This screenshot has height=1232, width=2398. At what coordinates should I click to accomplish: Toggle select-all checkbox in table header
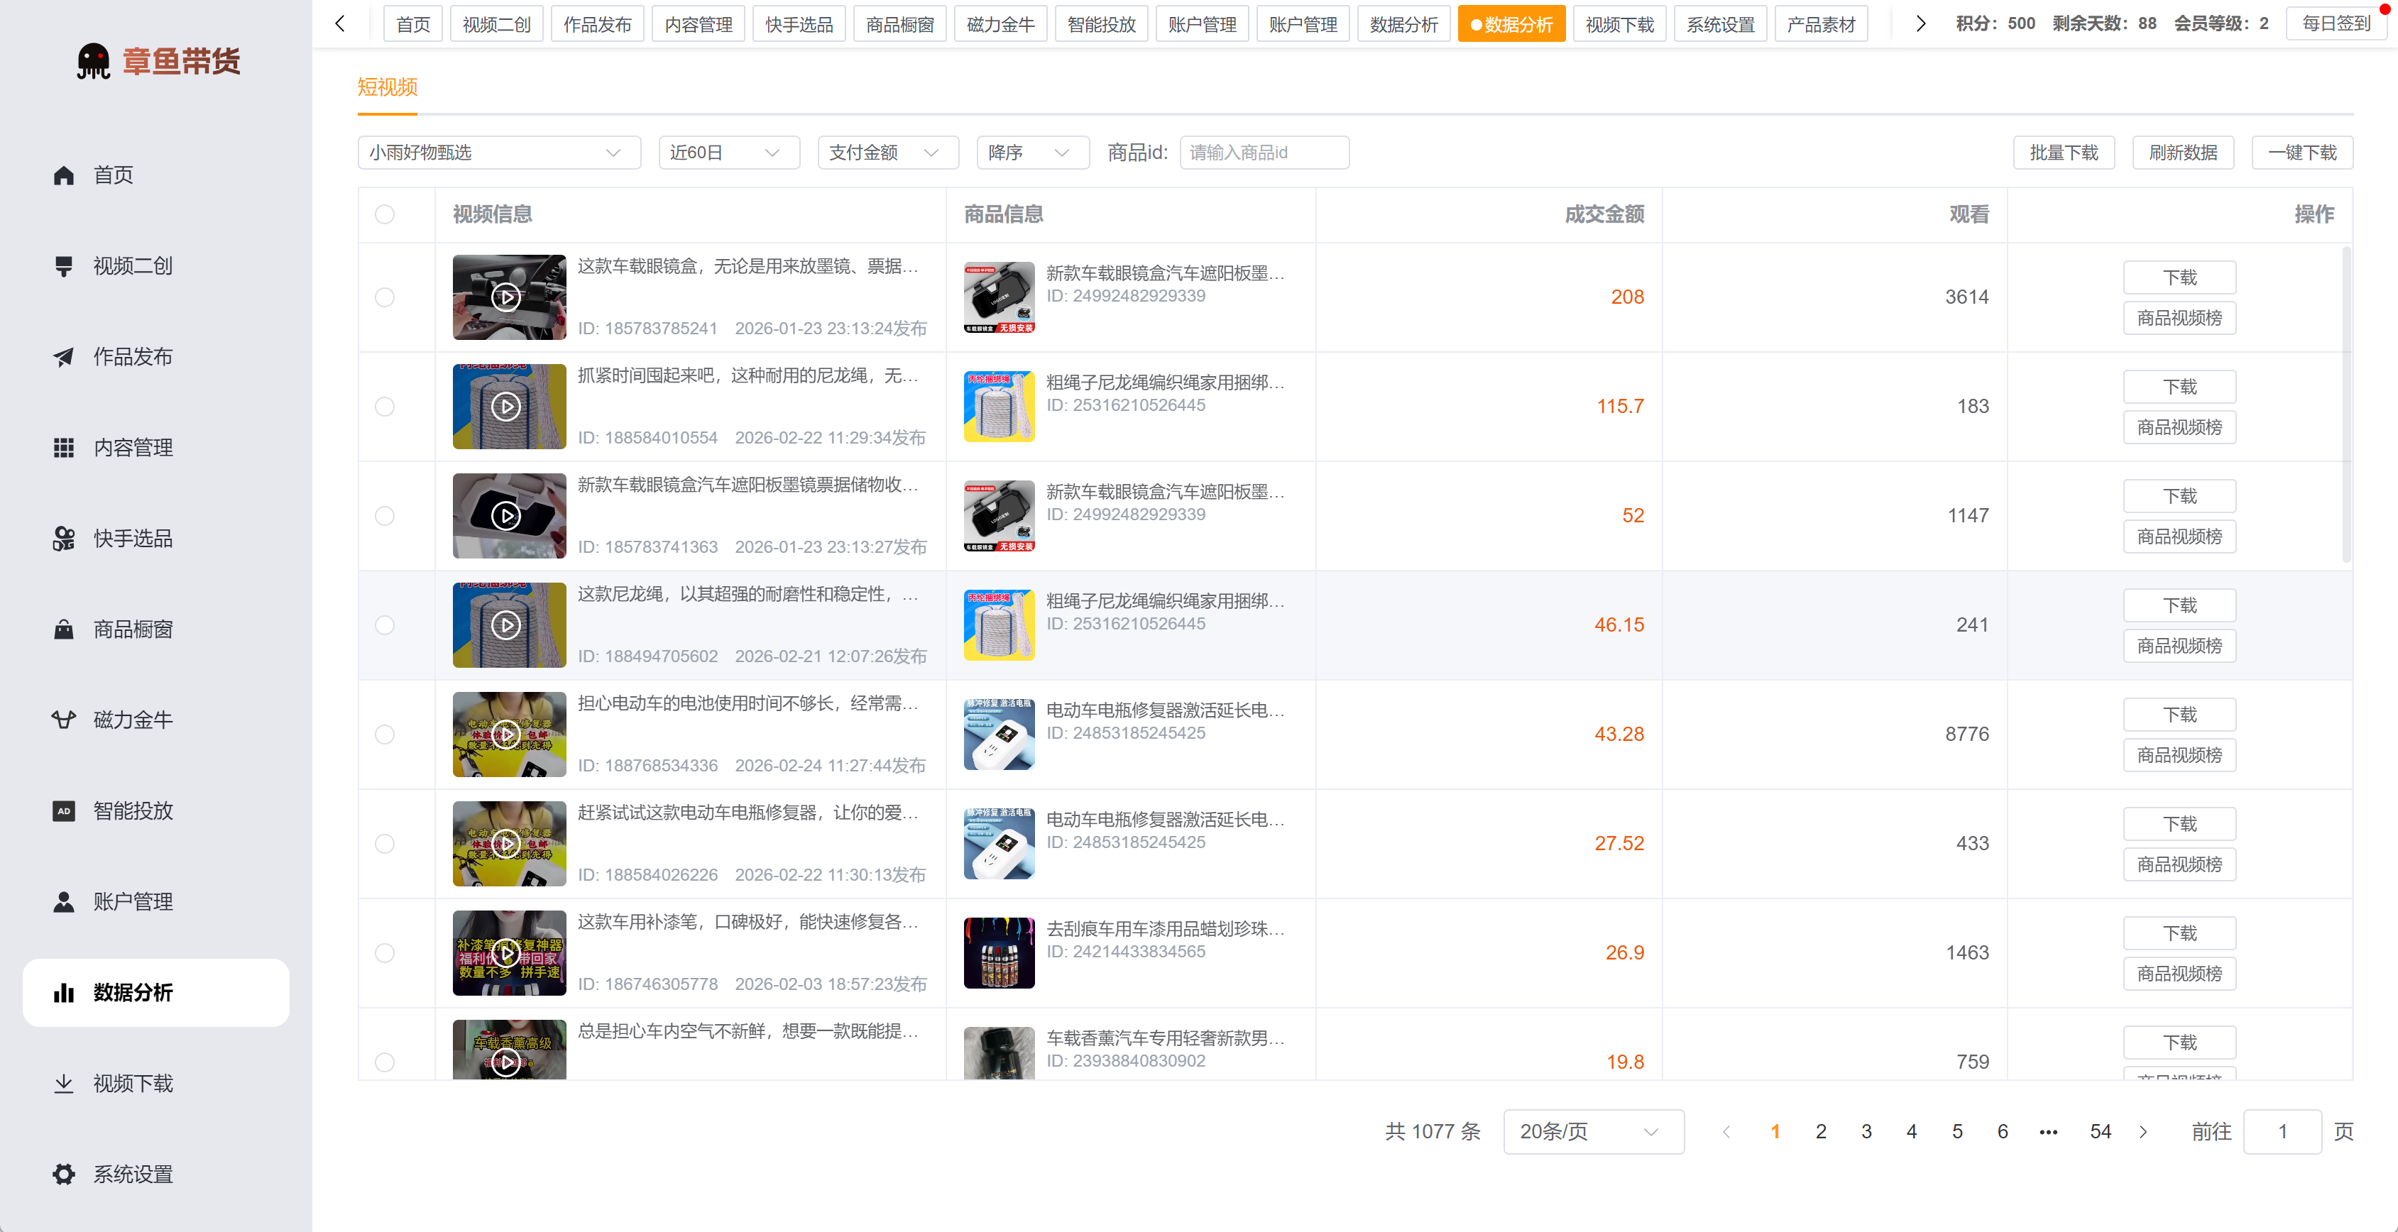click(385, 215)
